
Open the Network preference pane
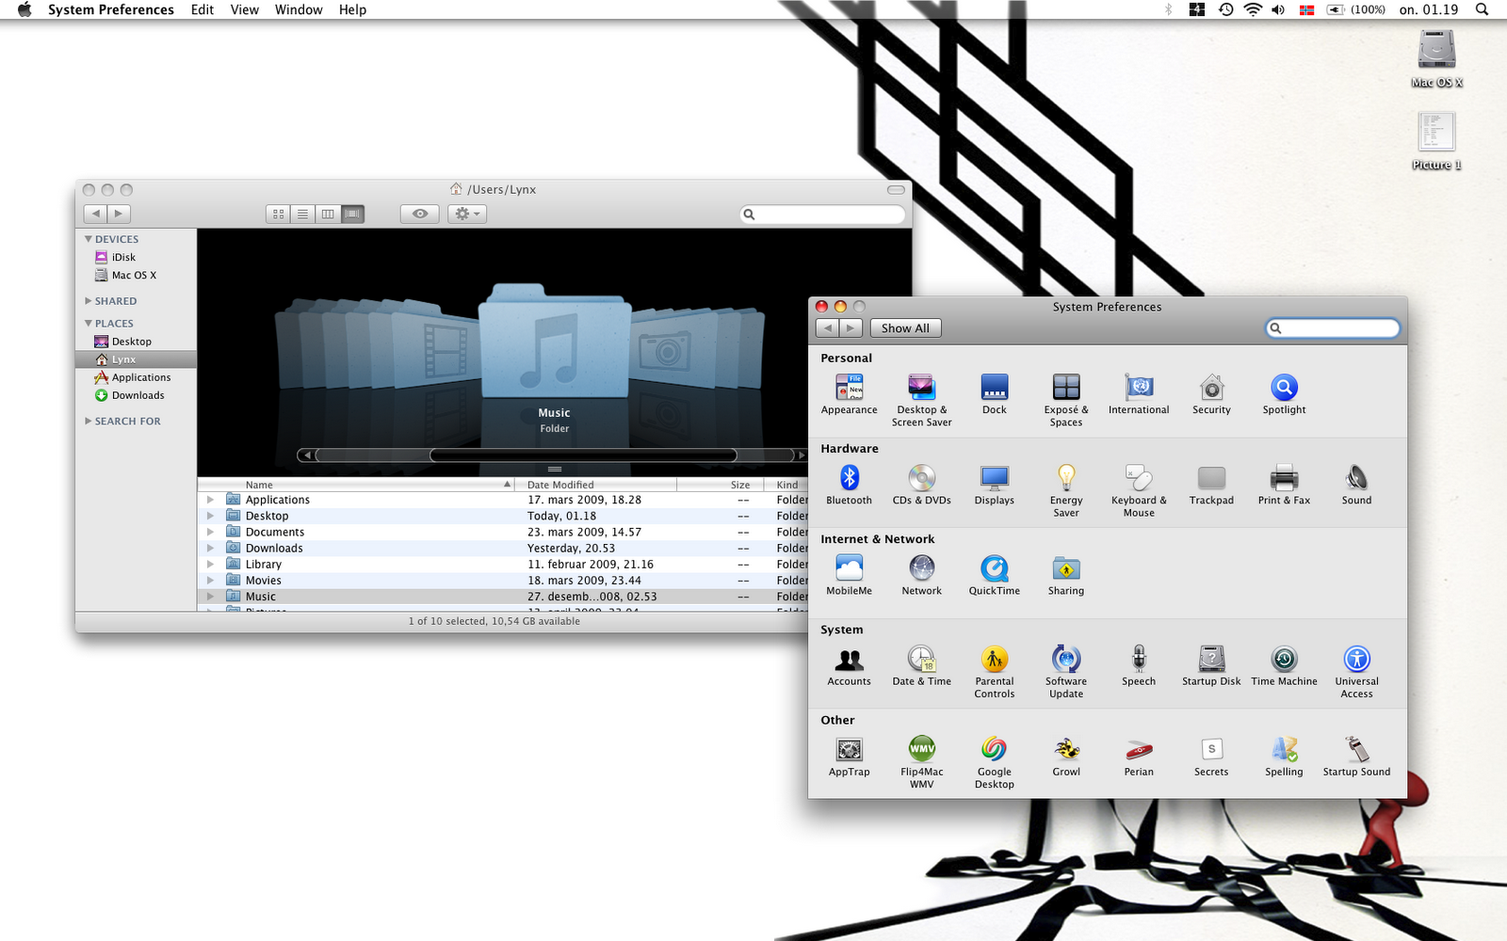pos(921,574)
